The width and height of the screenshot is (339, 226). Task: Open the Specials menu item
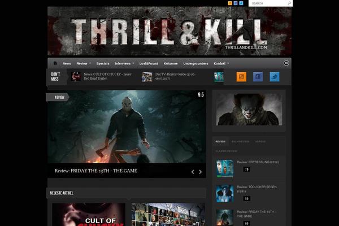click(x=103, y=63)
